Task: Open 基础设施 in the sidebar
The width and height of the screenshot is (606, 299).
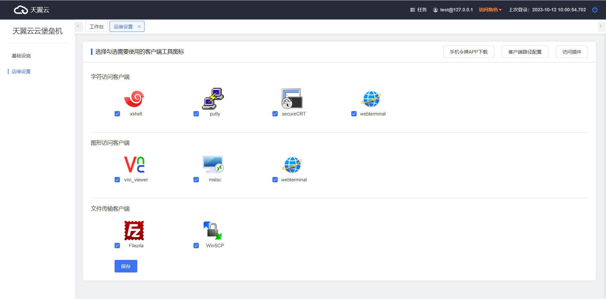Action: click(21, 56)
